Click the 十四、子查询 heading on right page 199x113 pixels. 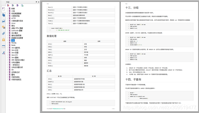pyautogui.click(x=133, y=80)
